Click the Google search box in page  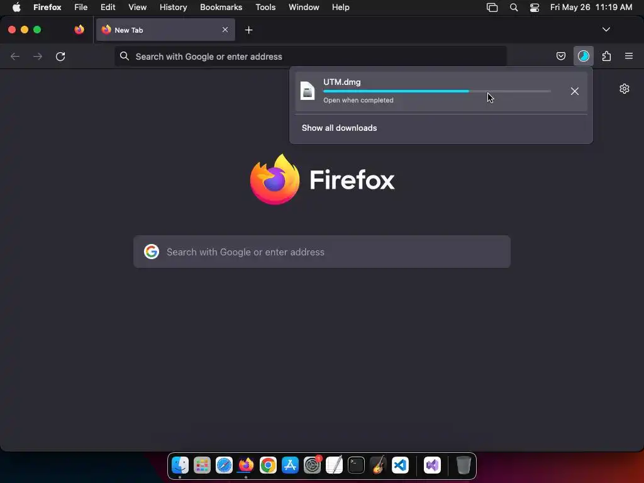(322, 252)
